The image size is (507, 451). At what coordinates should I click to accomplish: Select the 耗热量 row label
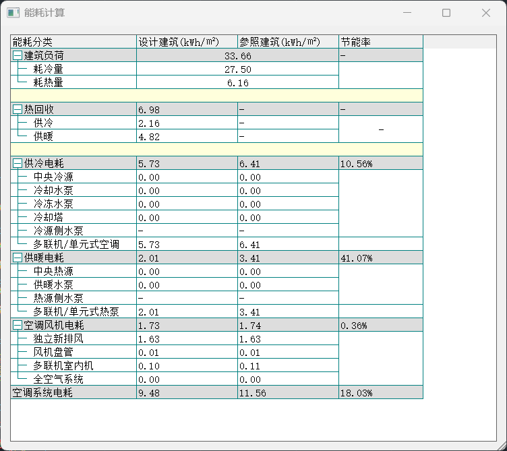click(x=48, y=82)
